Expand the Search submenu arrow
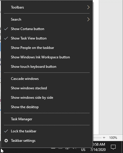Viewport: 123px width, 153px height. tap(88, 19)
